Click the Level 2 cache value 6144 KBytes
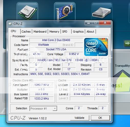Image resolution: width=130 pixels, height=127 pixels. coord(82,94)
